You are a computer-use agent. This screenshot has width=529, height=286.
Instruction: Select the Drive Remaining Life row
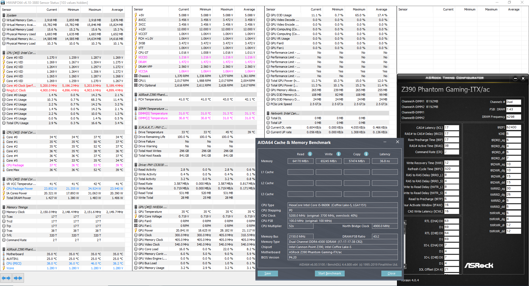coord(195,137)
